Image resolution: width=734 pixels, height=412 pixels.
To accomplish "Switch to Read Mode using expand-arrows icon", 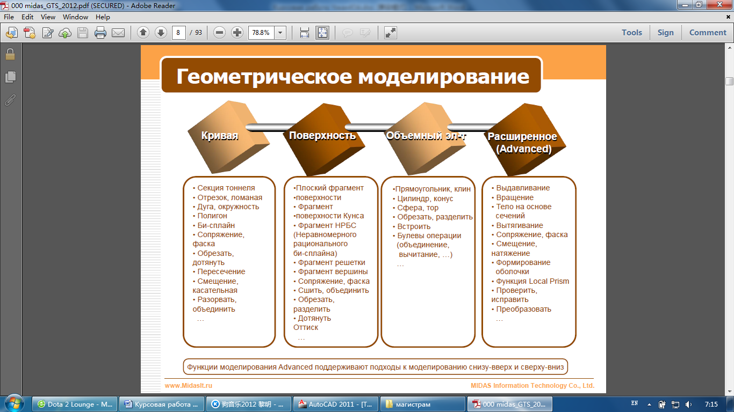I will coord(391,33).
